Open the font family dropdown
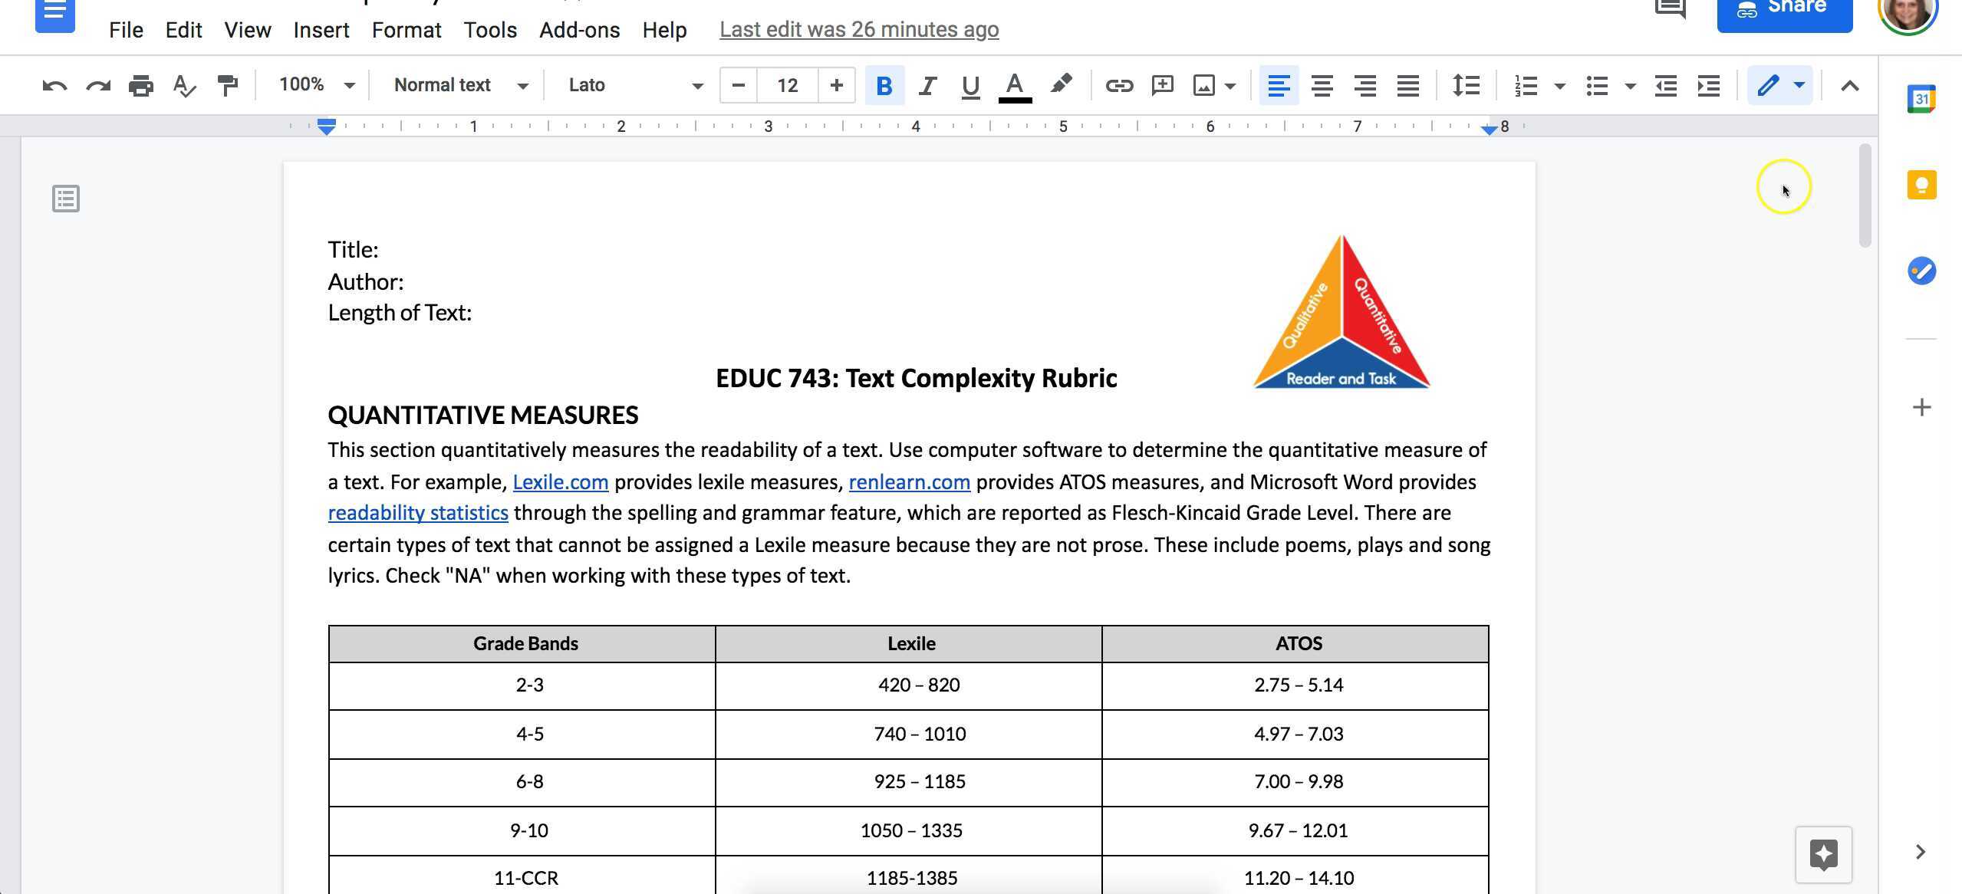Viewport: 1962px width, 894px height. click(x=637, y=85)
